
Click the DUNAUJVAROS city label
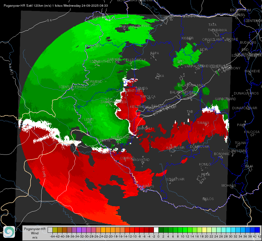coord(246,93)
